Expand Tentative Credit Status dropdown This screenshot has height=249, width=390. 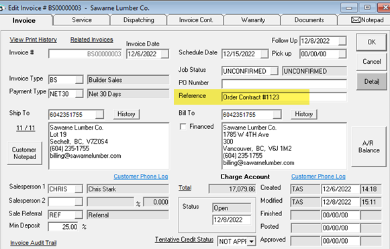(252, 242)
